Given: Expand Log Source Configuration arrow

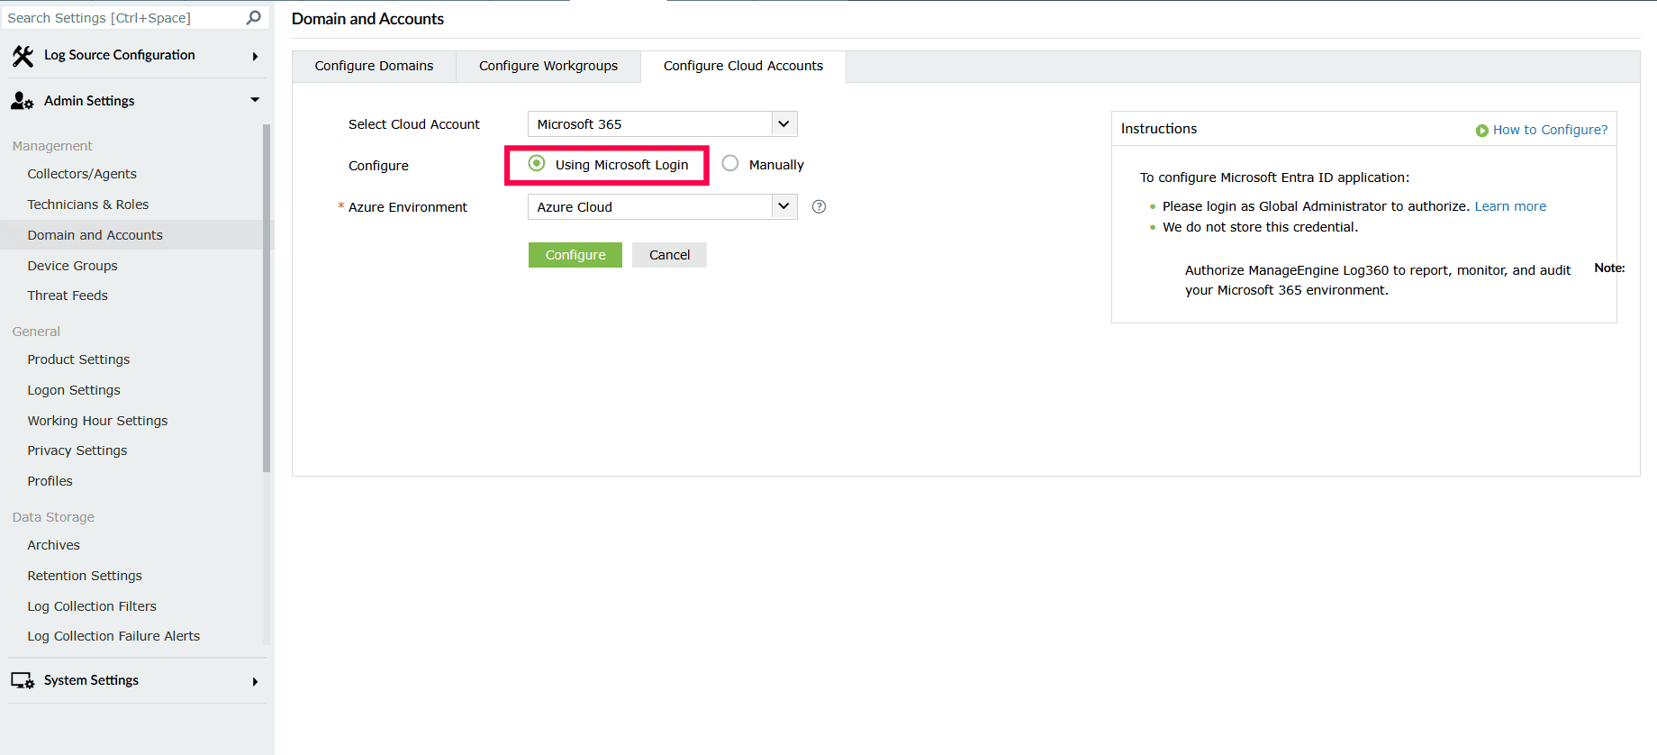Looking at the screenshot, I should 256,56.
